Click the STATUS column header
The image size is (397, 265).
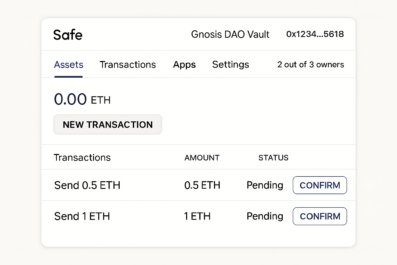click(x=273, y=157)
